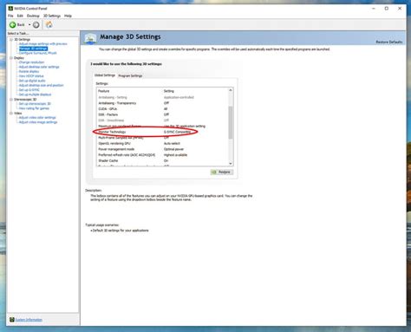The width and height of the screenshot is (411, 332).
Task: Click the Home icon in toolbar
Action: pos(49,24)
